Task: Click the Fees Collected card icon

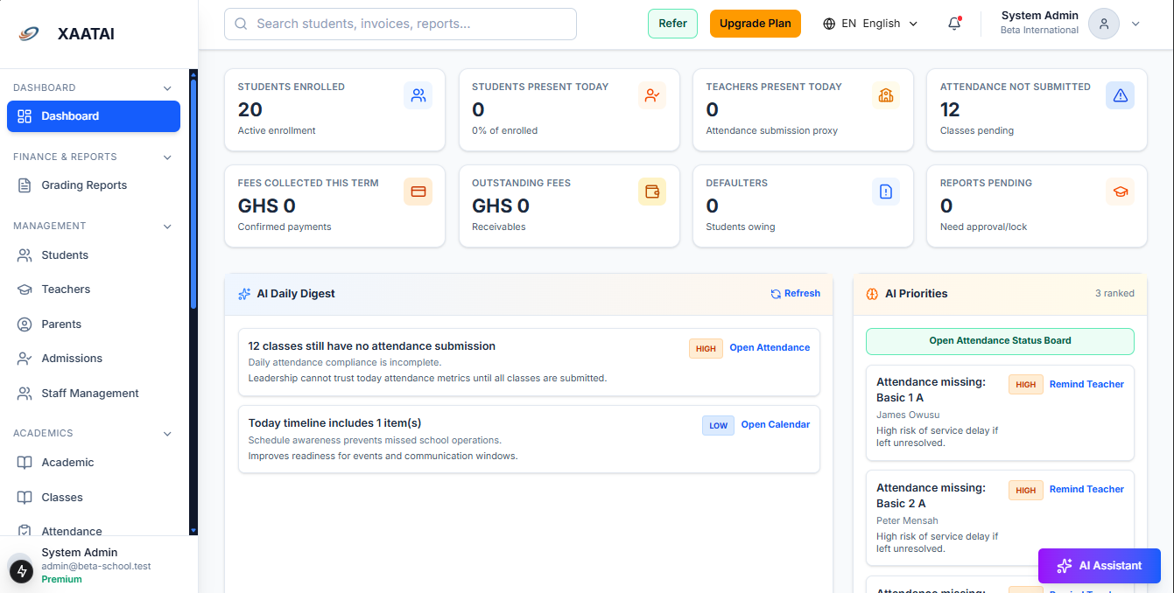Action: click(418, 192)
